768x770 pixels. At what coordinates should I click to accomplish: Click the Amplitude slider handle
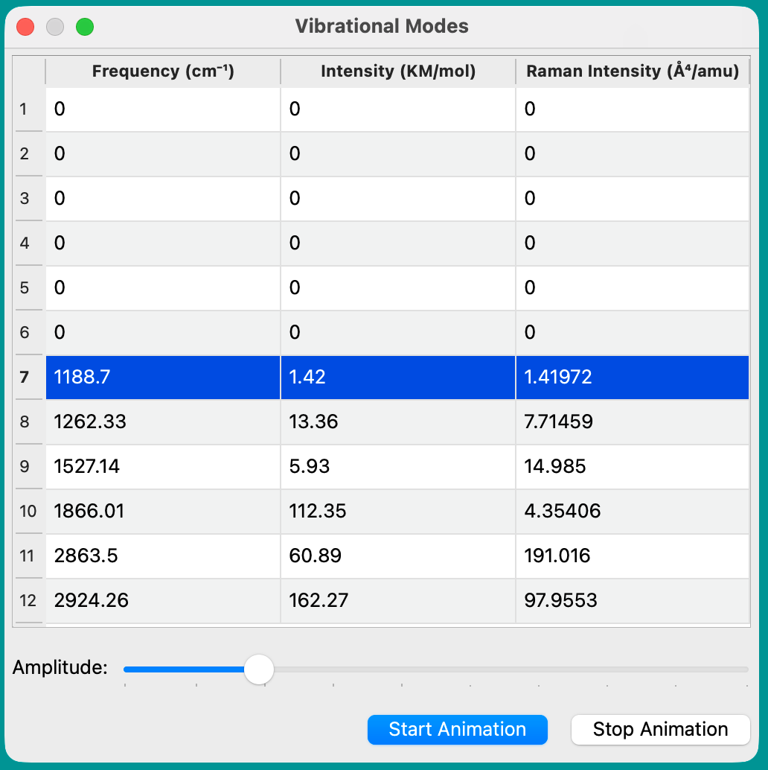[x=259, y=669]
